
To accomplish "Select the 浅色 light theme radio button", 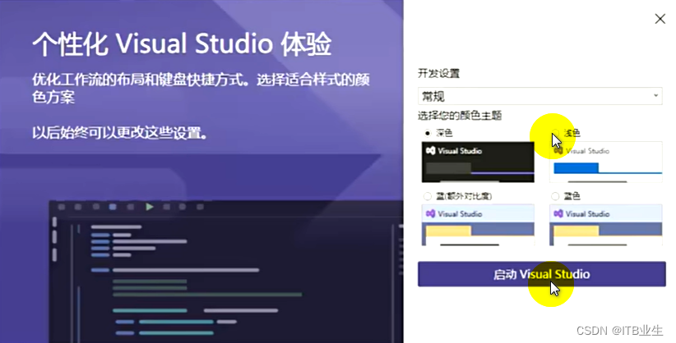I will click(555, 133).
